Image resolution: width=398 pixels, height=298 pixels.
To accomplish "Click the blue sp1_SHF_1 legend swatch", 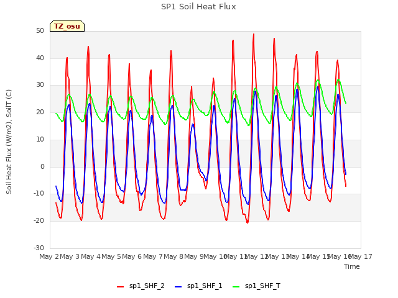I will pos(178,287).
